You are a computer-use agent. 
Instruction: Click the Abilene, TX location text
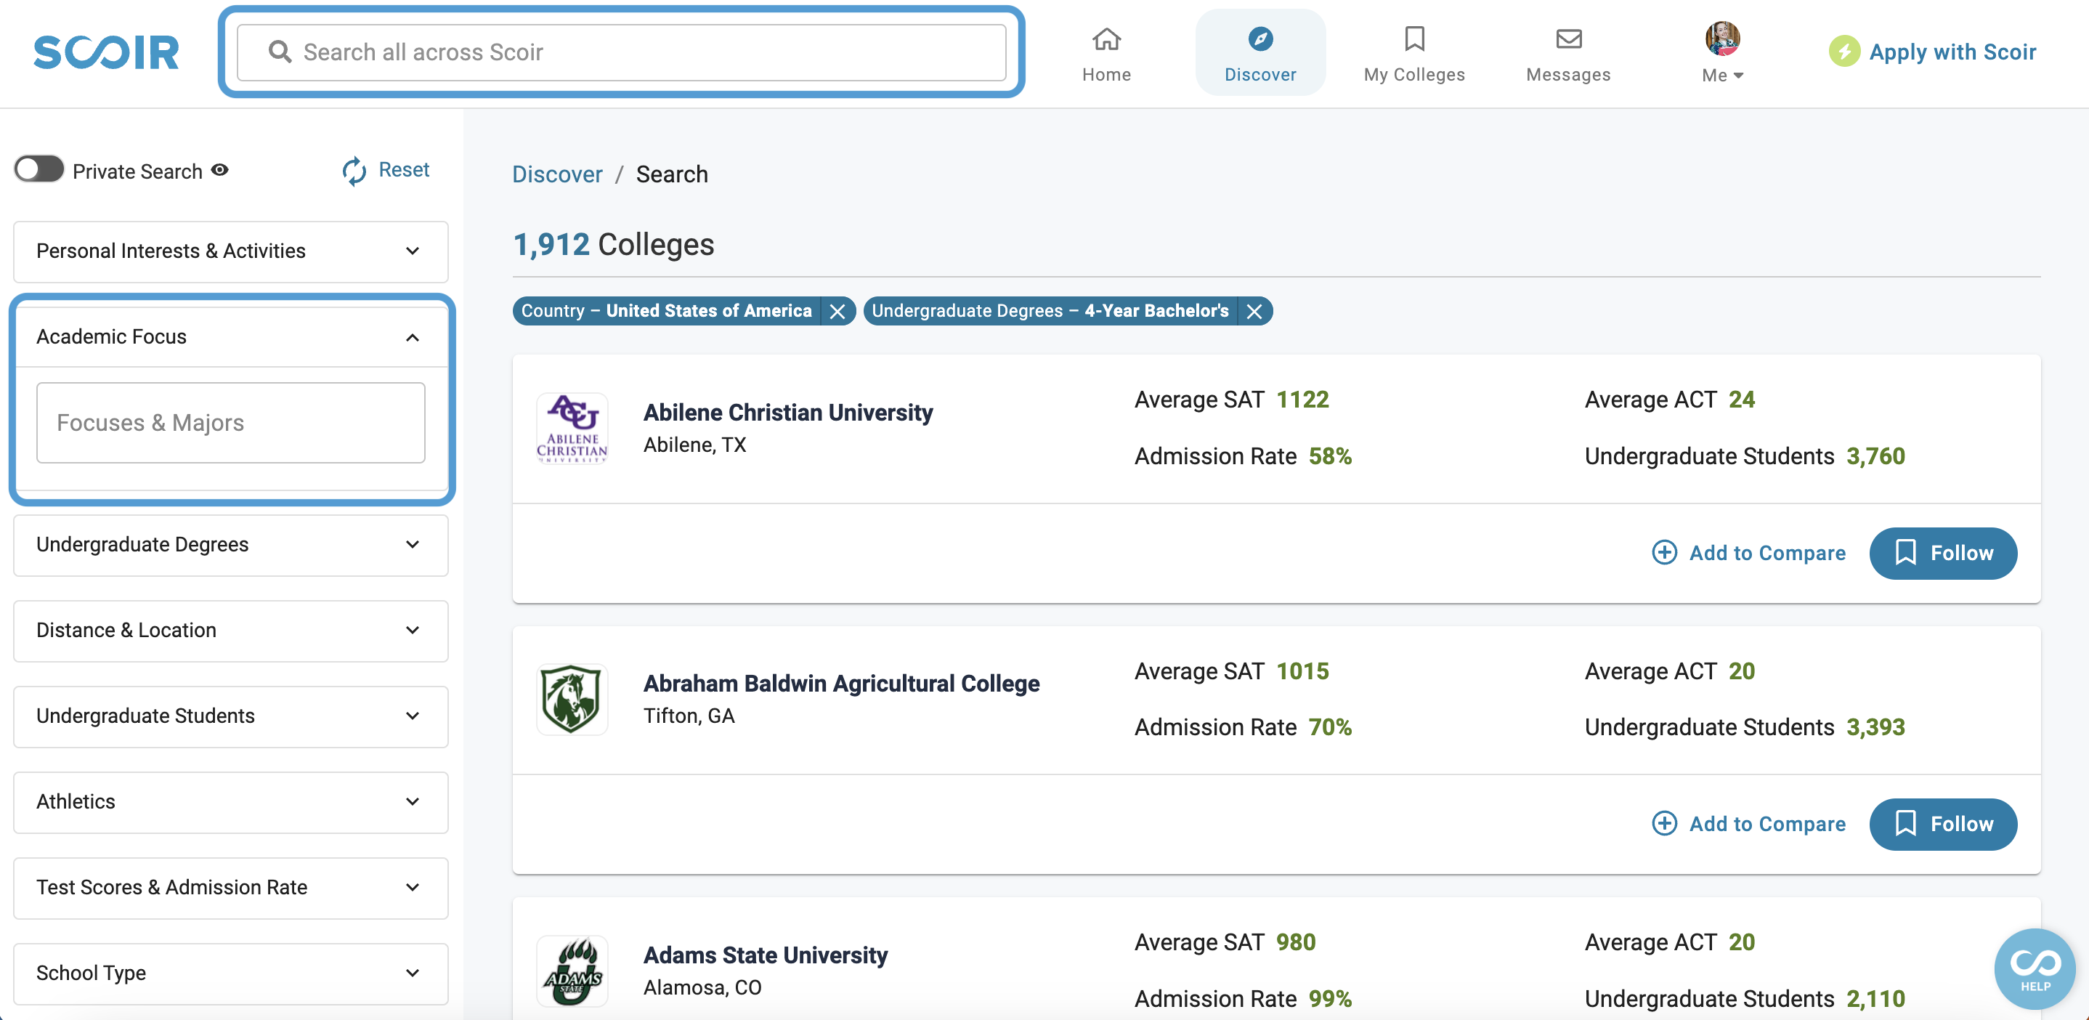(x=695, y=445)
